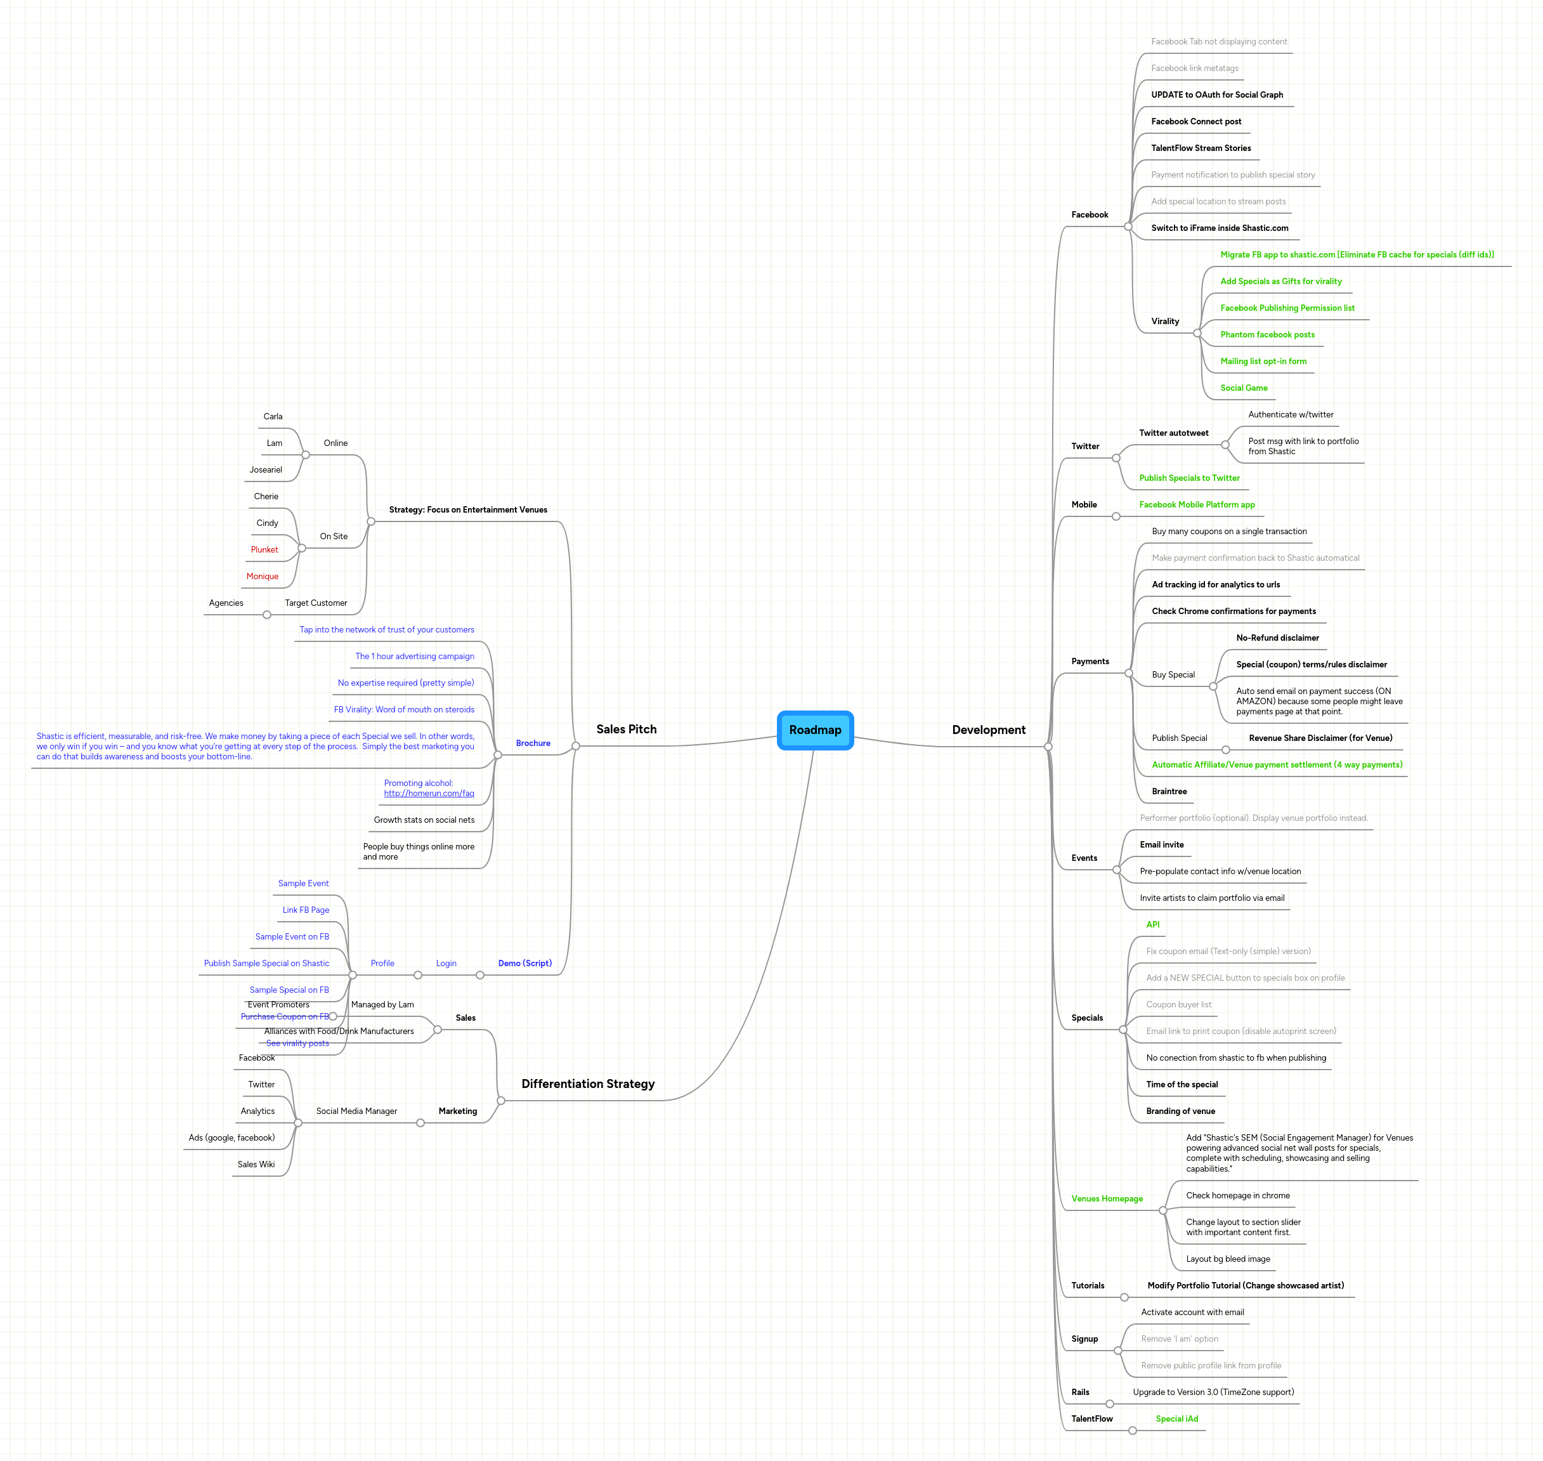Select the Demo (Script) node

tap(524, 962)
